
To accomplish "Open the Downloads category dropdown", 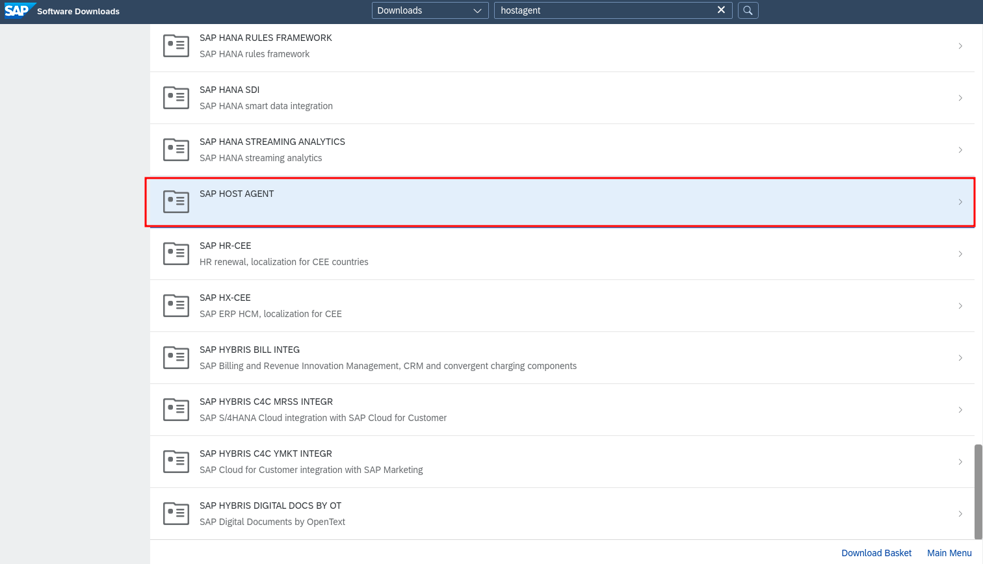I will tap(430, 10).
